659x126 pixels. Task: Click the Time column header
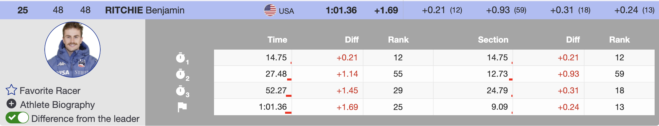[277, 40]
